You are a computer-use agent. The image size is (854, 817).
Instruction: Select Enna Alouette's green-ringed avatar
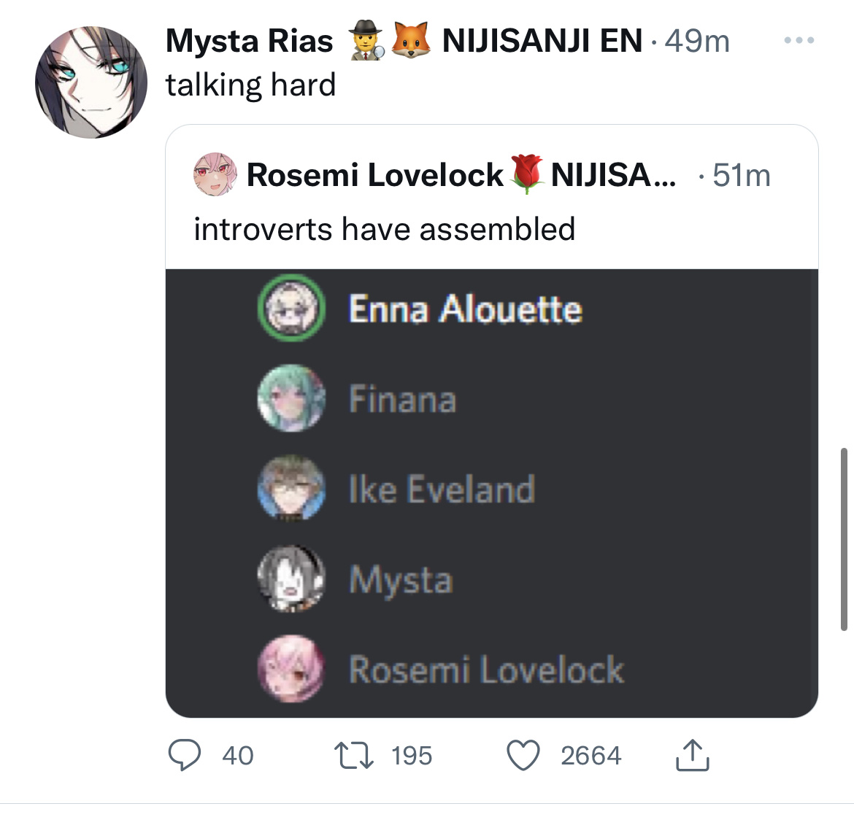[291, 308]
